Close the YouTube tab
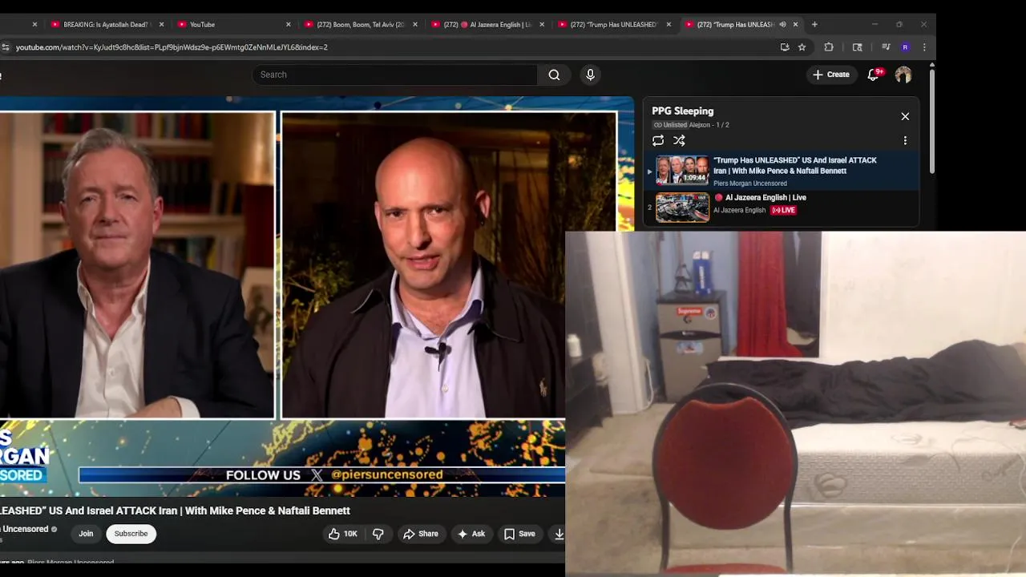The height and width of the screenshot is (577, 1026). coord(289,24)
